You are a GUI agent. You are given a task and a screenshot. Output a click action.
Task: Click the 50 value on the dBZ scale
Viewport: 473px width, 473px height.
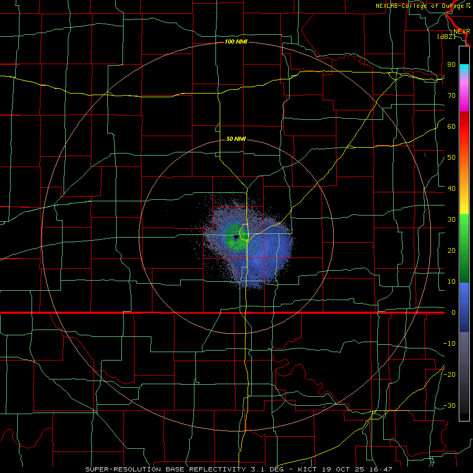(x=451, y=158)
